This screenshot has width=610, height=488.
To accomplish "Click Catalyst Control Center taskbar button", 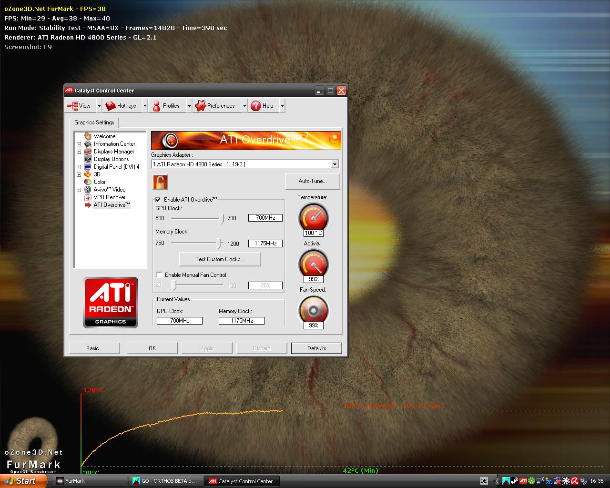I will pyautogui.click(x=242, y=481).
